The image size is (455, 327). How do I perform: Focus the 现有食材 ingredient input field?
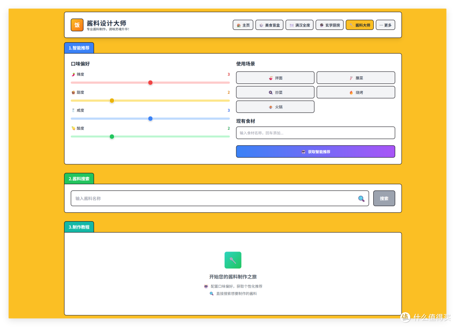pyautogui.click(x=316, y=133)
